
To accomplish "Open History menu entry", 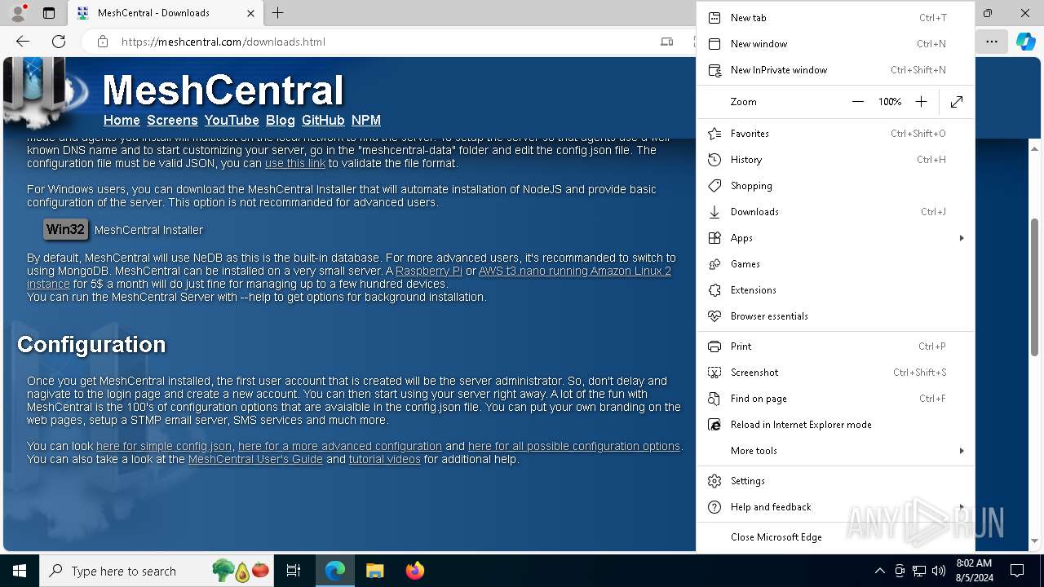I will [835, 159].
